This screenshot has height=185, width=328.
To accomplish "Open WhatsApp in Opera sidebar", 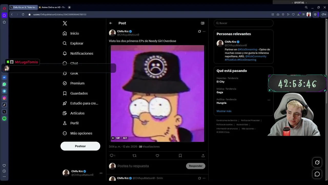I will coord(4,84).
